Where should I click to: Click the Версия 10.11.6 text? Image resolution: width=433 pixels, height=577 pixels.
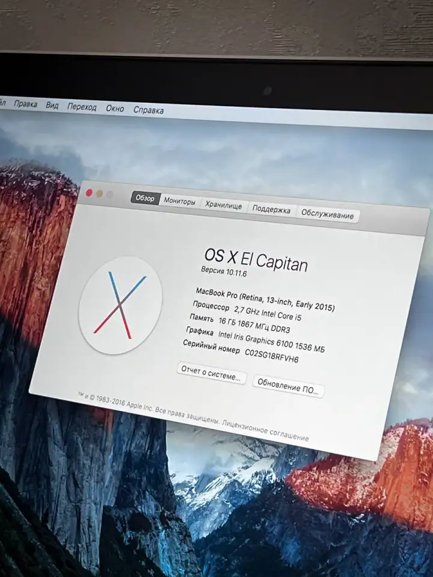tap(224, 272)
